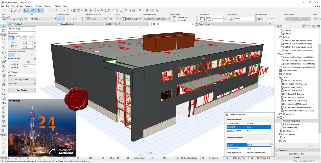Screen dimensions: 321x163
Task: Open the Floor Plan and Section dropdown
Action: point(156,19)
